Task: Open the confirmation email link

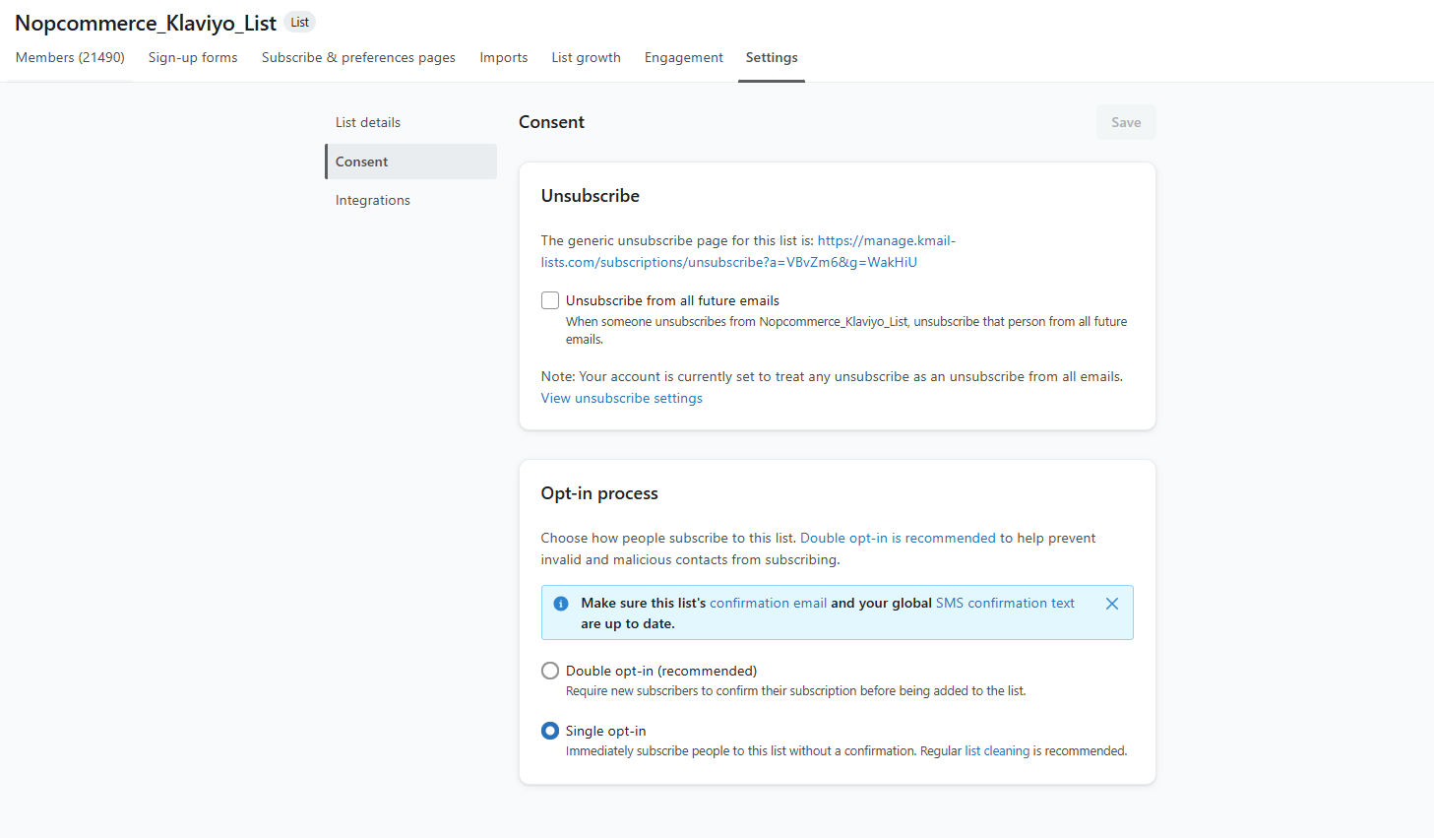Action: click(x=769, y=603)
